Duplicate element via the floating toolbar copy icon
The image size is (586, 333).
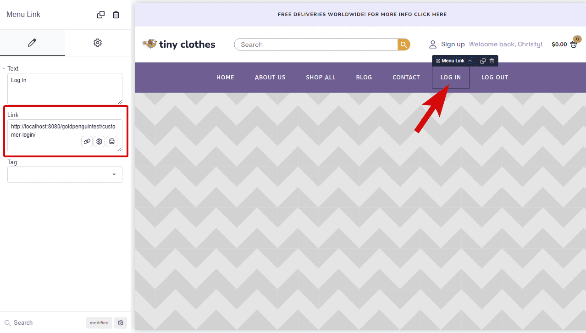point(483,61)
